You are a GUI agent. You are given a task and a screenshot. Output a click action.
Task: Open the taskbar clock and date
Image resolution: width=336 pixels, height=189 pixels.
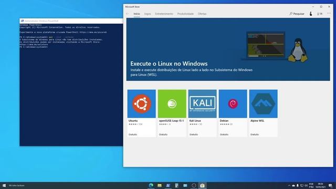[320, 185]
